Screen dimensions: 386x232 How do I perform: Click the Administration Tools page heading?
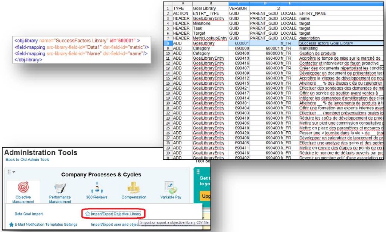point(41,153)
